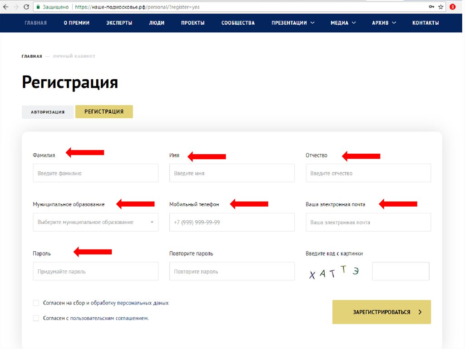The height and width of the screenshot is (349, 465).
Task: Click the captcha image with letters
Action: click(334, 272)
